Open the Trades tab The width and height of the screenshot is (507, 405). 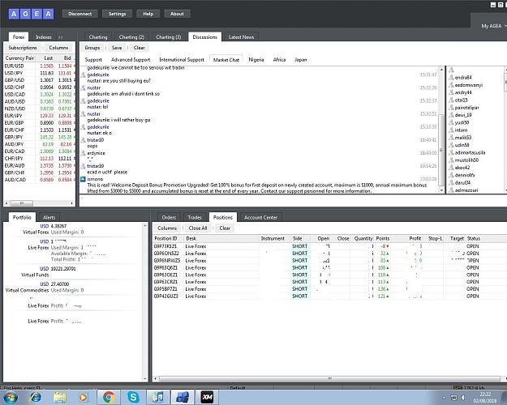pyautogui.click(x=195, y=217)
